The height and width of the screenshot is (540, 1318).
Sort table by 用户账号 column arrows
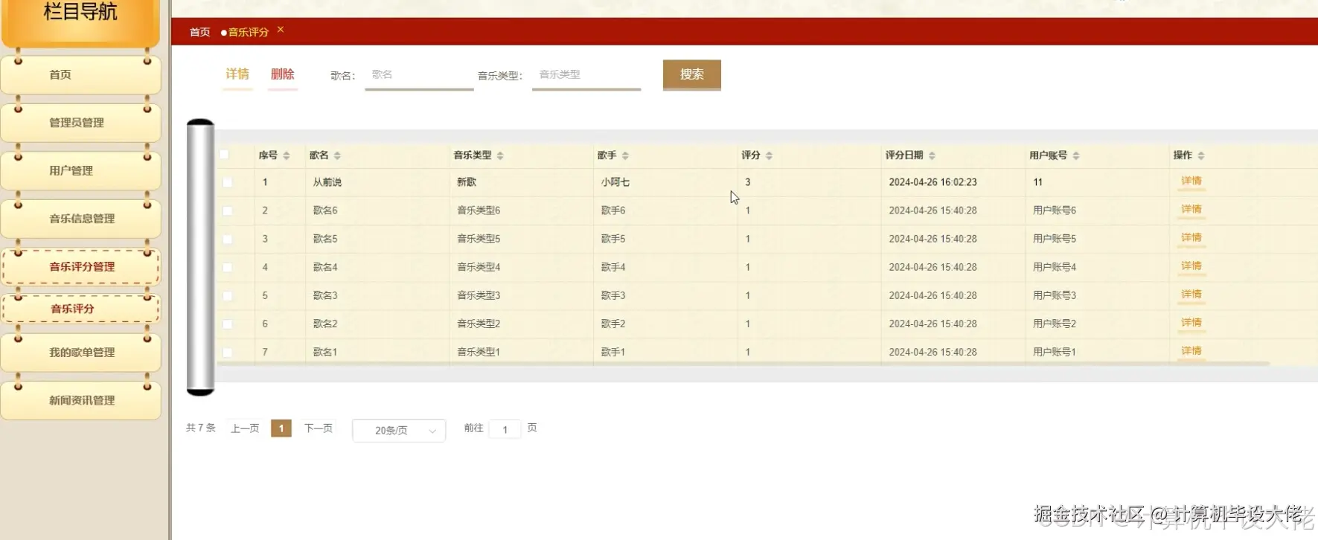coord(1076,155)
